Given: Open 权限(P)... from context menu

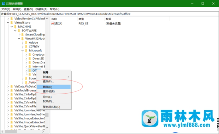Looking at the screenshot, I should 54,101.
